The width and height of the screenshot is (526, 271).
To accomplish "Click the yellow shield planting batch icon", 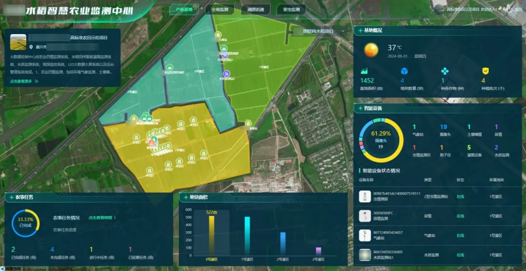I will tap(485, 71).
